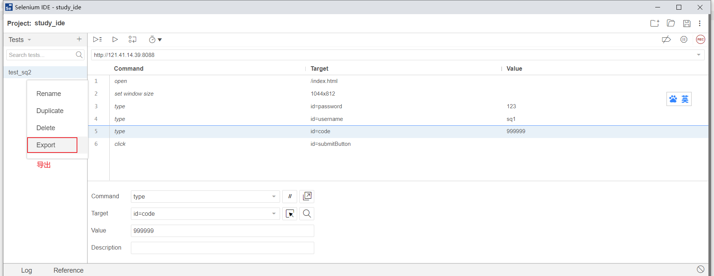714x276 pixels.
Task: Run all tests in suite
Action: tap(97, 39)
